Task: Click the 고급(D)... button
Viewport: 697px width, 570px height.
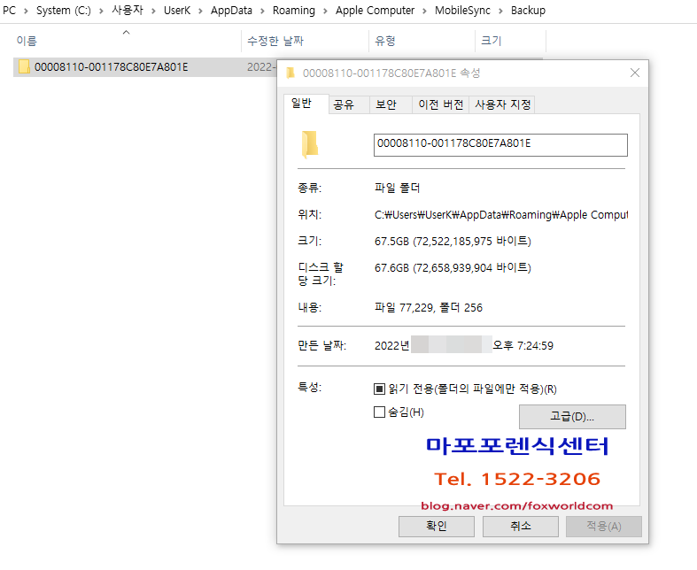Action: tap(572, 417)
